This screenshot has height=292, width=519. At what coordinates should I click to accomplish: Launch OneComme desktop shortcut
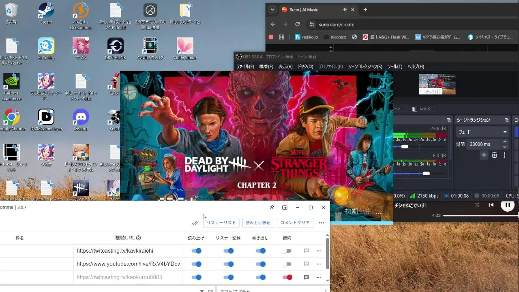click(81, 16)
